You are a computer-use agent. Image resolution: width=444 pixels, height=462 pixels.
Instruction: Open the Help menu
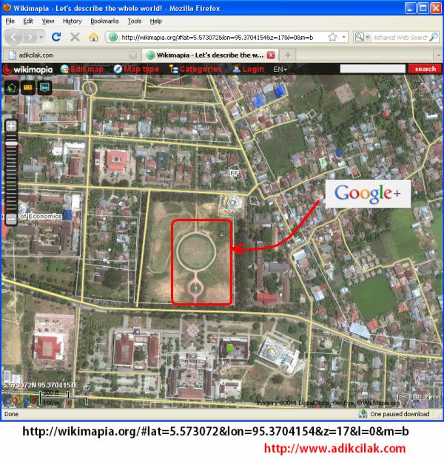[x=155, y=21]
